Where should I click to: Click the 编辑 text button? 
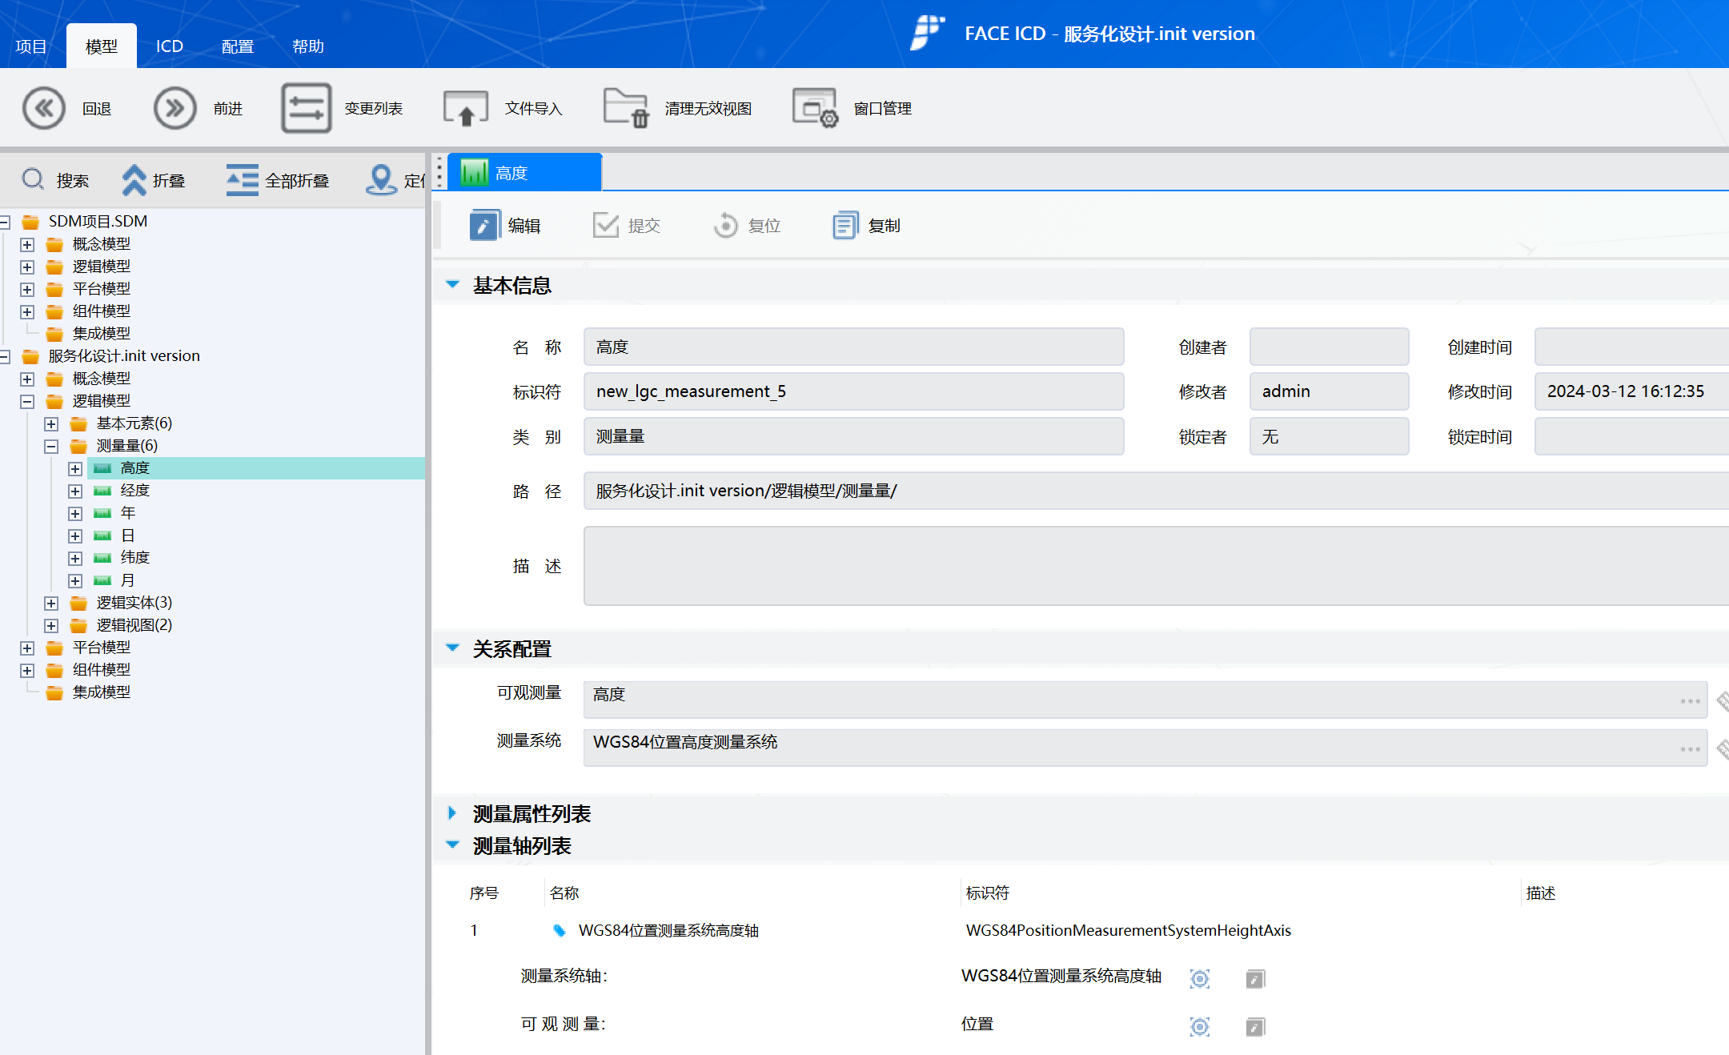click(524, 226)
